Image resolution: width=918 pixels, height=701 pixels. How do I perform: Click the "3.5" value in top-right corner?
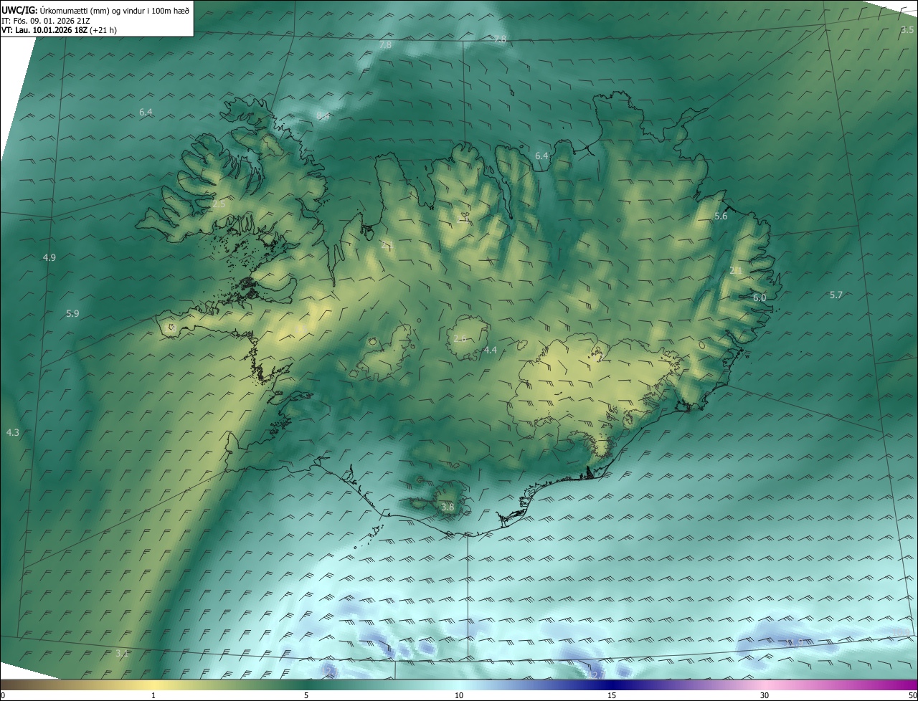pos(907,30)
